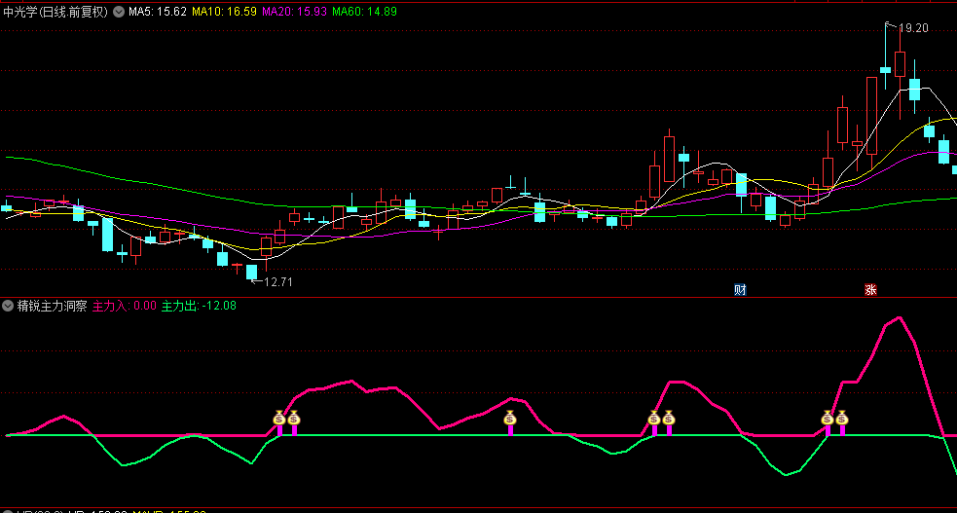Click the 中光学(日线 前复权) chart title
The image size is (957, 513).
55,13
